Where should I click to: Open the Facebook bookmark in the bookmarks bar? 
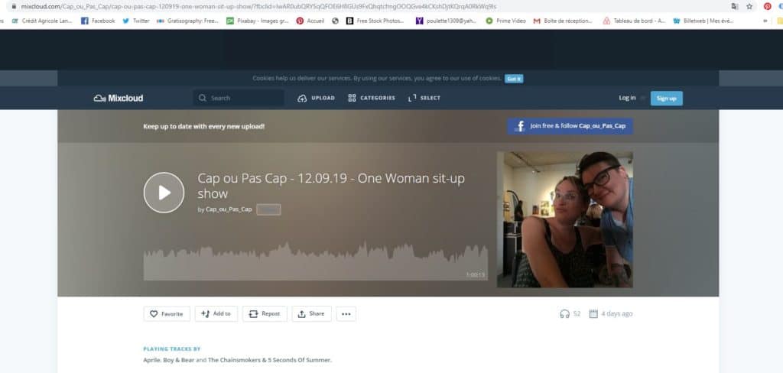tap(98, 21)
